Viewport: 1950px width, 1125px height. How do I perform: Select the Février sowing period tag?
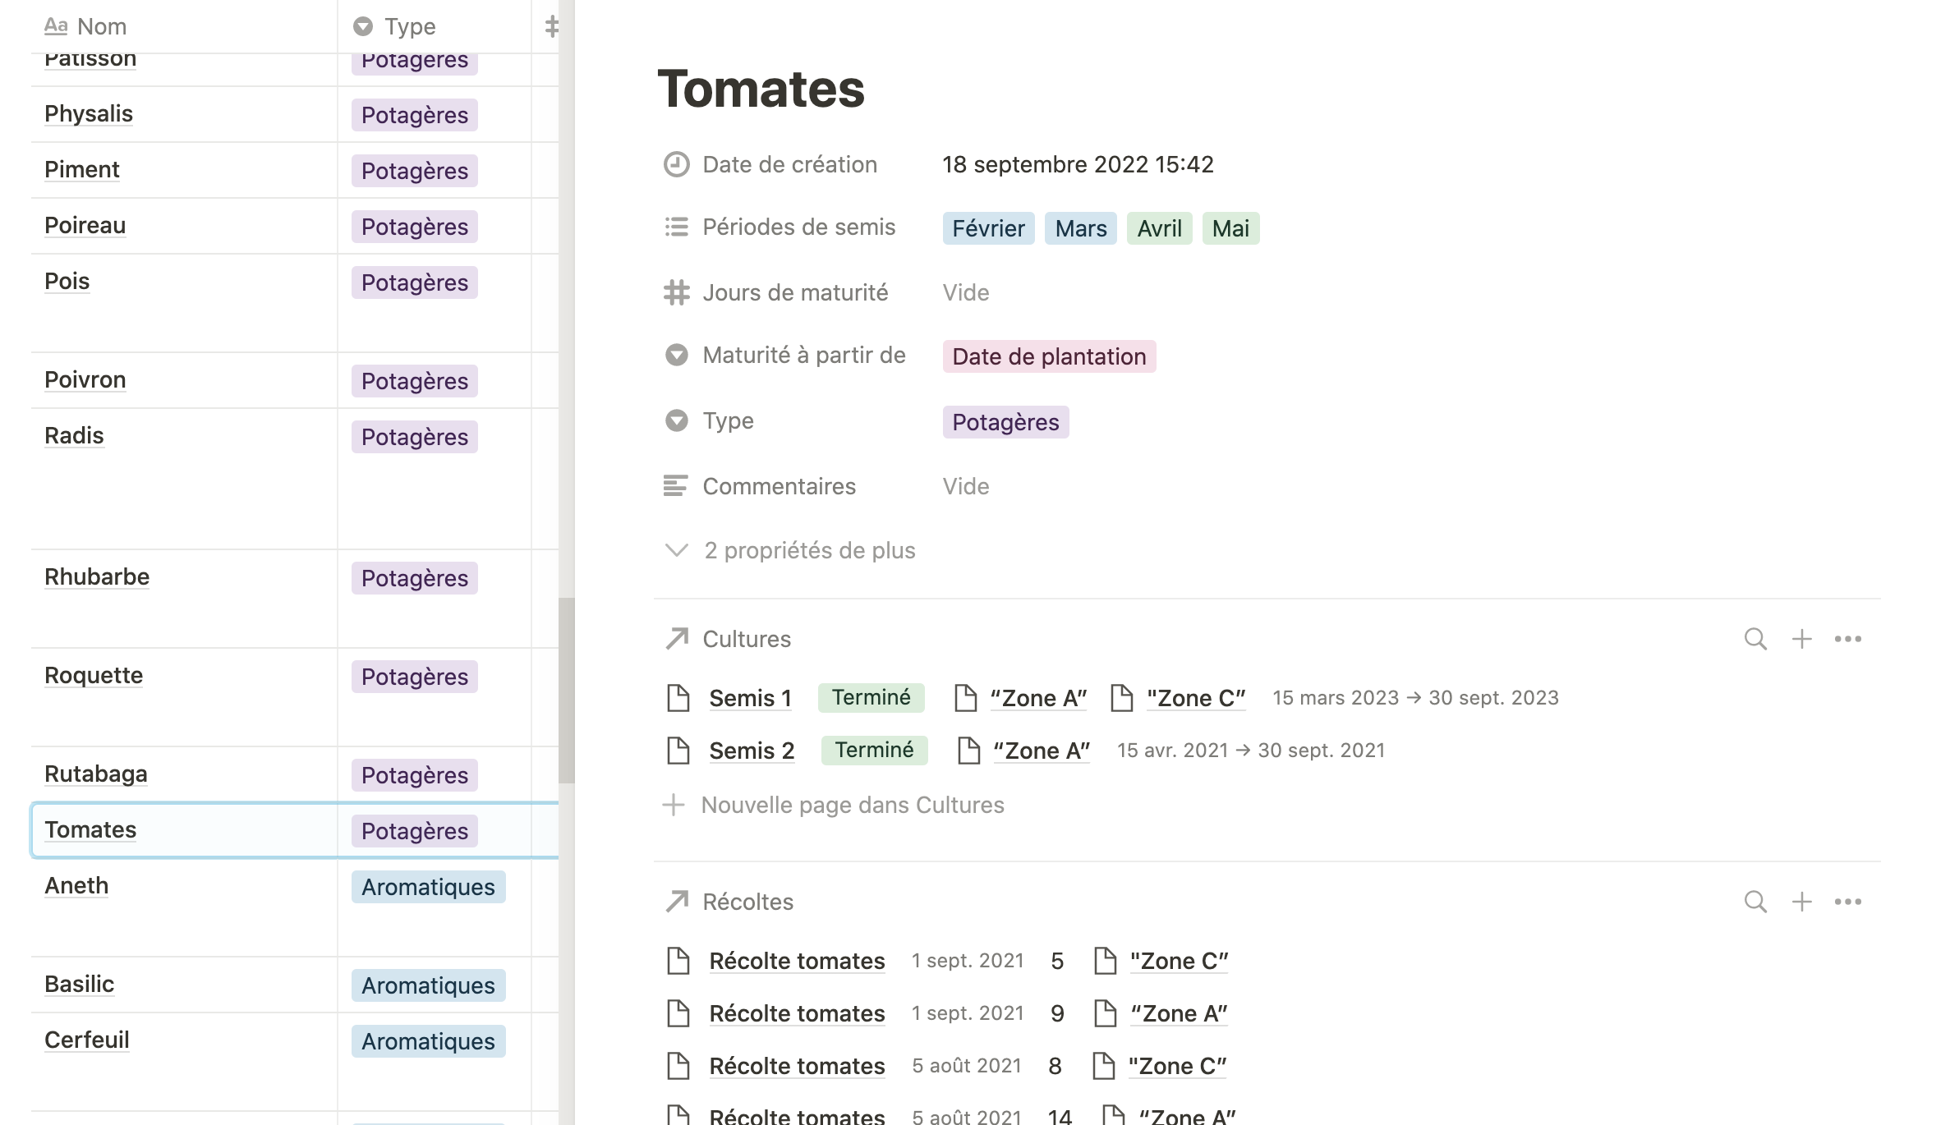click(x=988, y=228)
